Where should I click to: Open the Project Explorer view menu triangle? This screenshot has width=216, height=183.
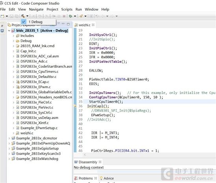pos(58,24)
